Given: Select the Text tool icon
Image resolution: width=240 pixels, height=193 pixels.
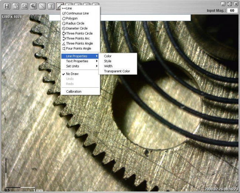Looking at the screenshot, I should tap(51, 6).
